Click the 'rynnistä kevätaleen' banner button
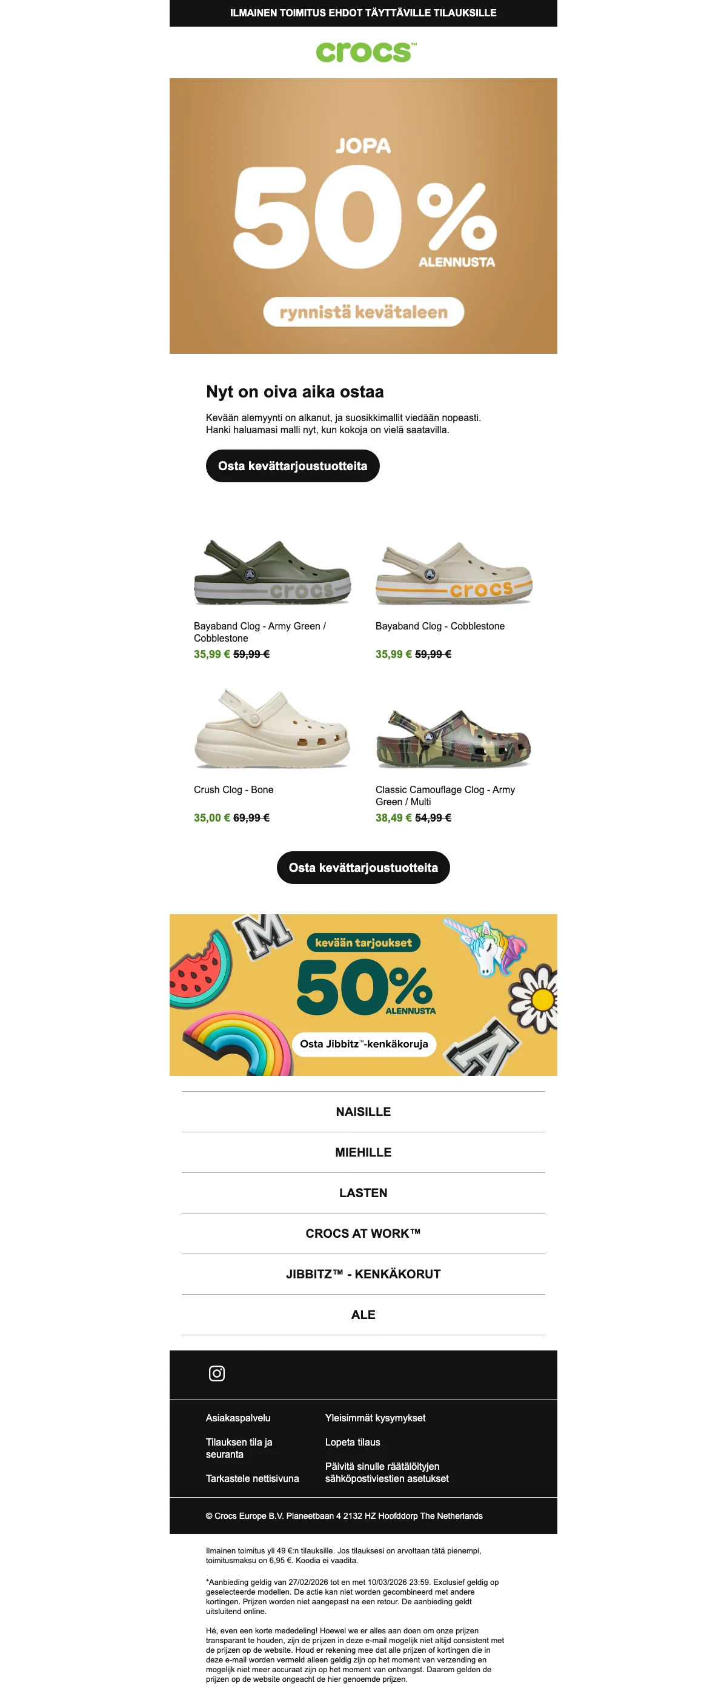 [363, 311]
